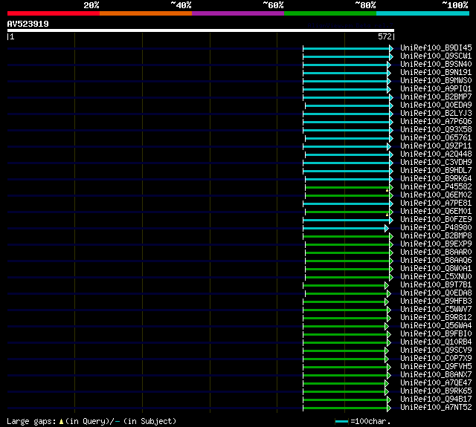Click the UniRef100_B2BMP8 label

coord(436,236)
